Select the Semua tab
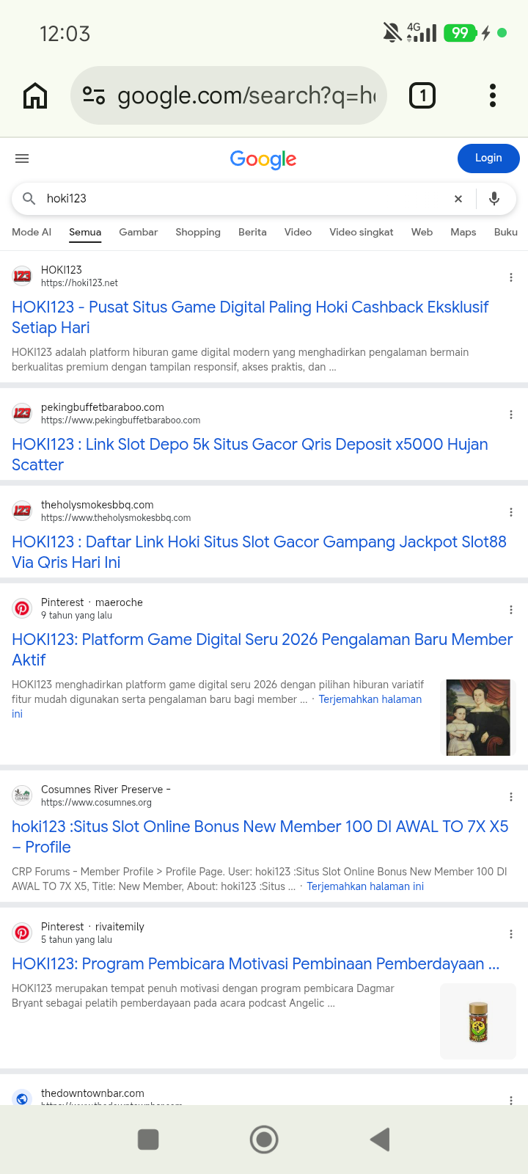Screen dimensions: 528x1174 point(85,232)
